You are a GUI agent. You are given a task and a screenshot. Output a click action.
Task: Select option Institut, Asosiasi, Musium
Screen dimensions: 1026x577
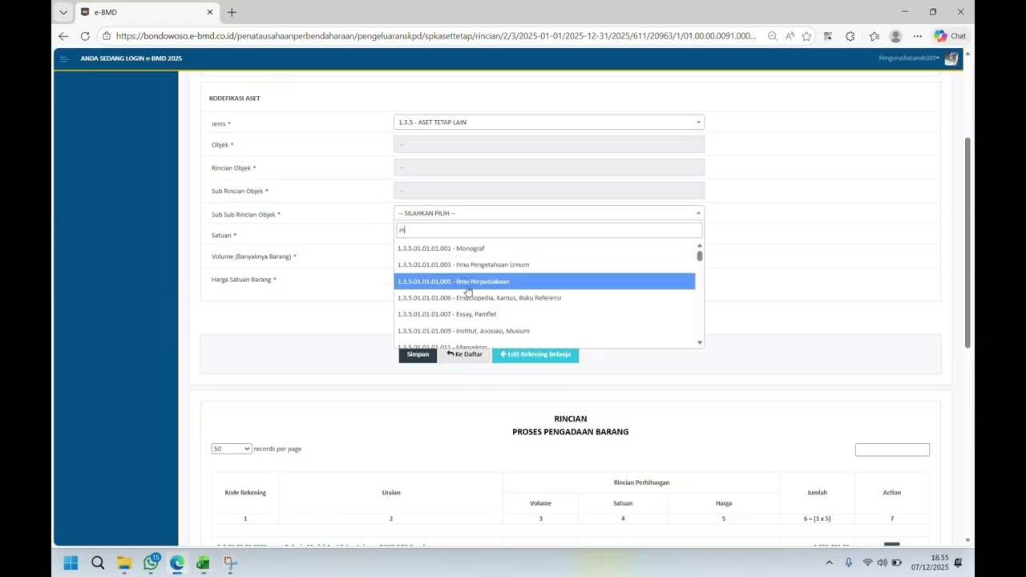pos(544,331)
